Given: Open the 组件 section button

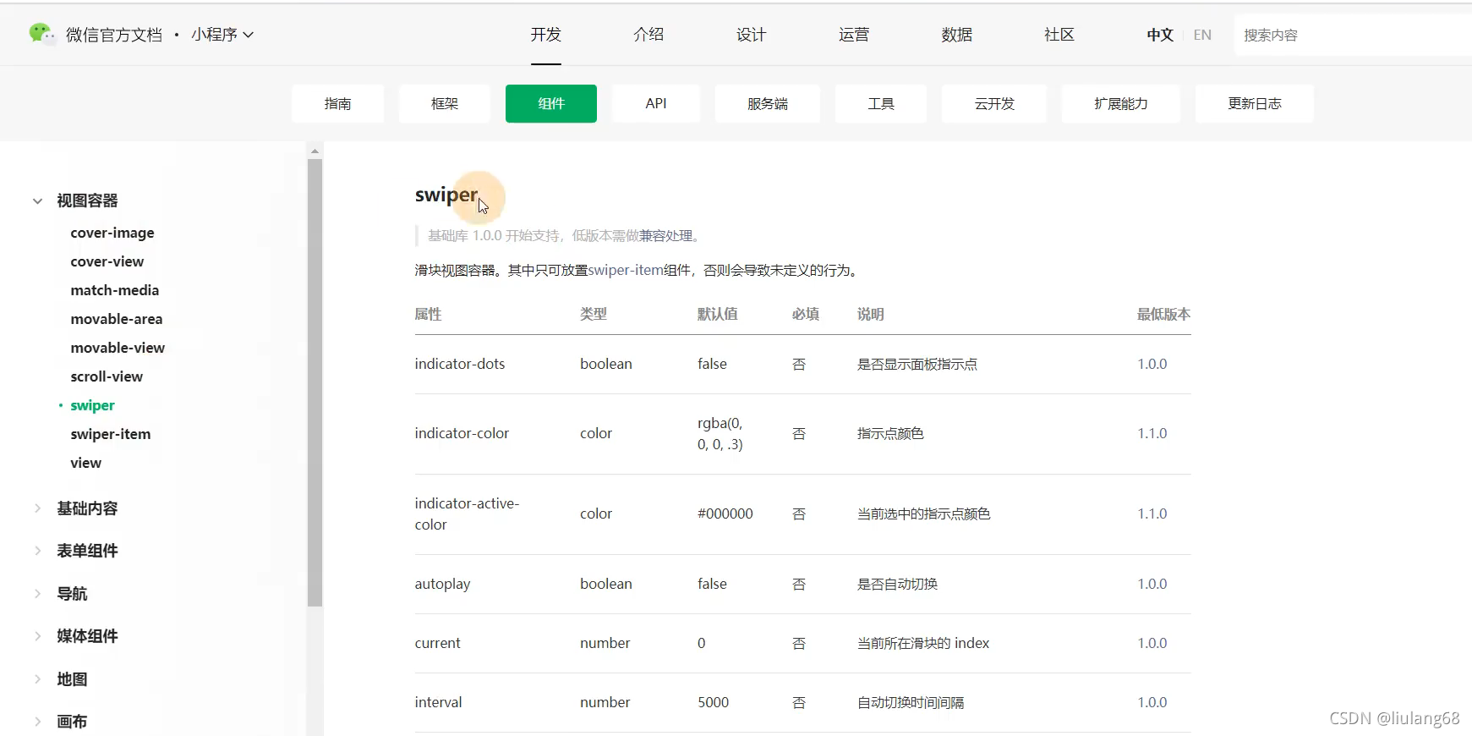Looking at the screenshot, I should pos(551,103).
